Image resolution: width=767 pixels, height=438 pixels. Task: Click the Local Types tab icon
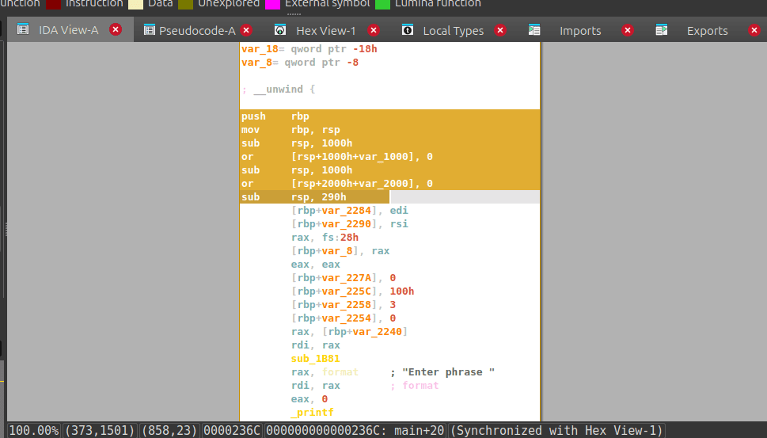(408, 31)
